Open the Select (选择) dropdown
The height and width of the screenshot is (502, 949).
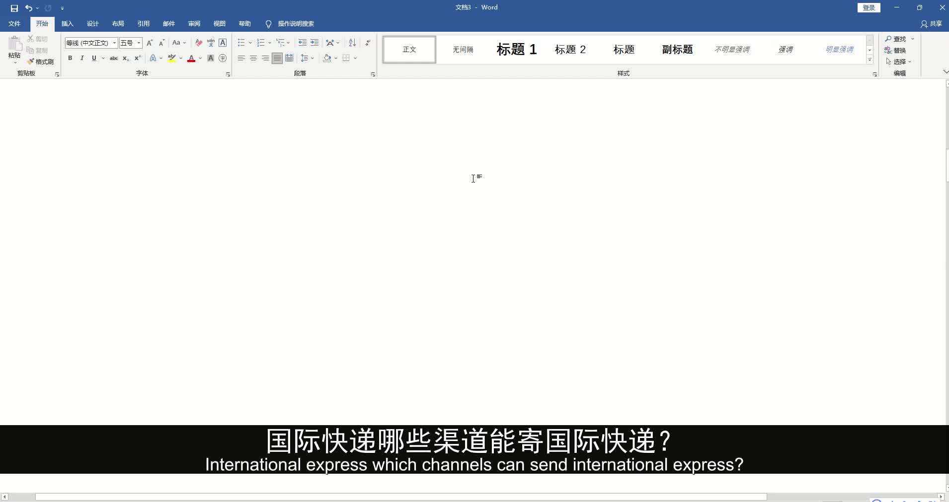coord(898,62)
